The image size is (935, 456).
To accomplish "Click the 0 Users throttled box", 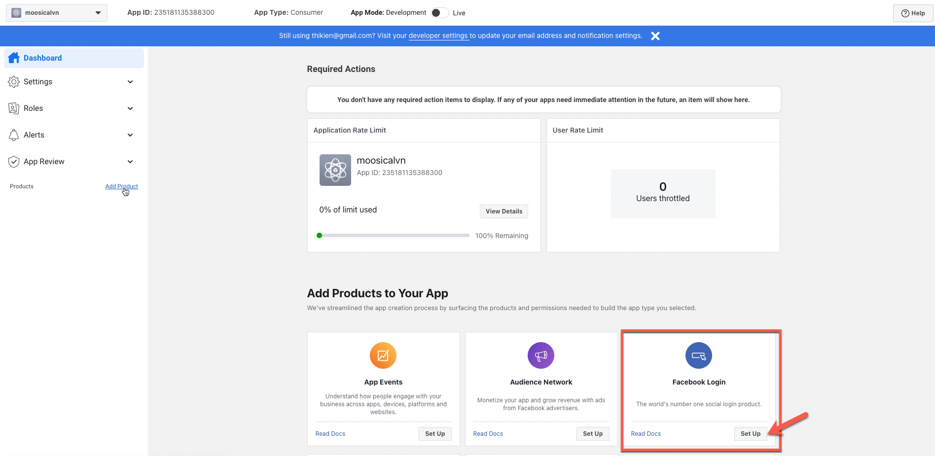I will click(663, 194).
